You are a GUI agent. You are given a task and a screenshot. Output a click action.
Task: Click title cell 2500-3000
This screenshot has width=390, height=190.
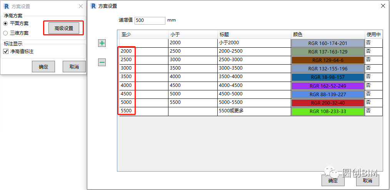254,60
